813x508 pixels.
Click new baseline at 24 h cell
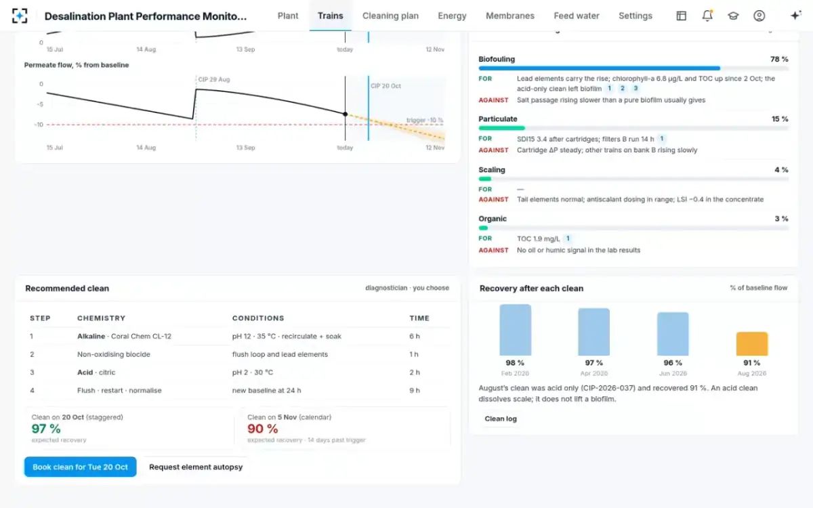pyautogui.click(x=266, y=390)
